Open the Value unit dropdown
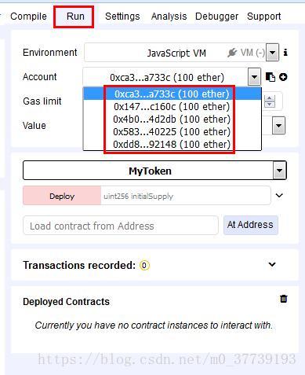 pos(278,126)
